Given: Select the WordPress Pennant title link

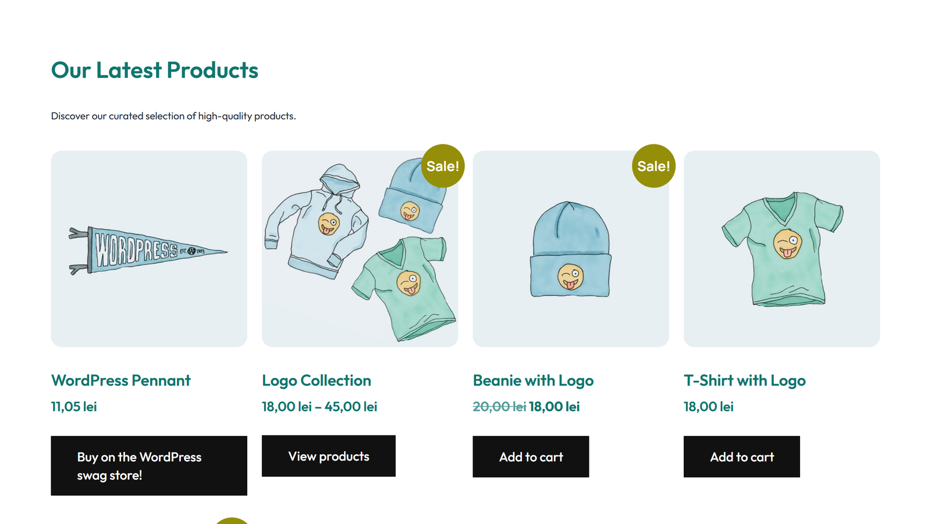Looking at the screenshot, I should pyautogui.click(x=120, y=380).
